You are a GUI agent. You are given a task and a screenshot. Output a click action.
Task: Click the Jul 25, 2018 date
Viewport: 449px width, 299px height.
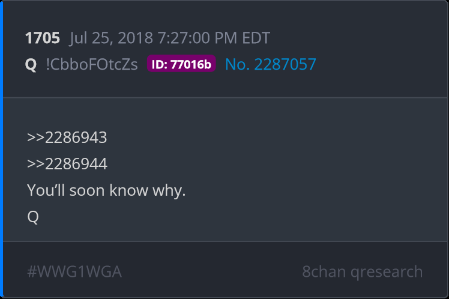(x=111, y=38)
